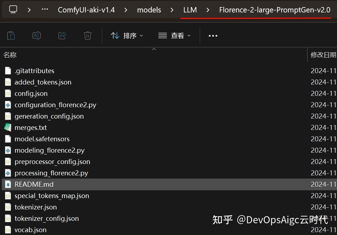Click the README.md markdown file icon
This screenshot has width=337, height=235.
click(8, 184)
